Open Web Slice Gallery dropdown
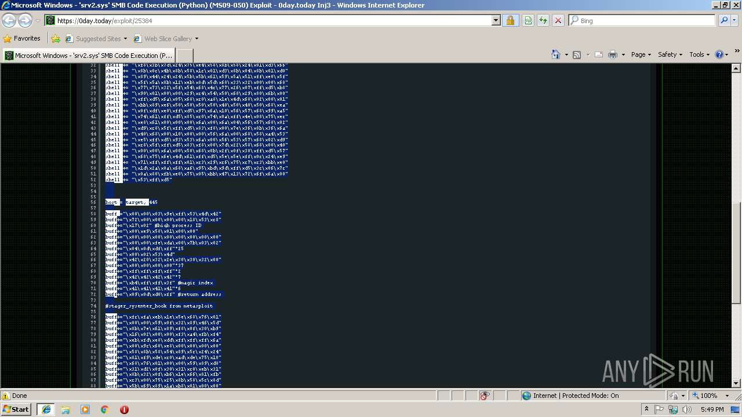742x417 pixels. 166,39
